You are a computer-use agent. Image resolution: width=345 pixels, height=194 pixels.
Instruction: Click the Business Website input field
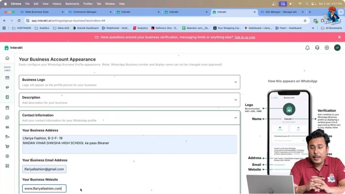(x=44, y=188)
